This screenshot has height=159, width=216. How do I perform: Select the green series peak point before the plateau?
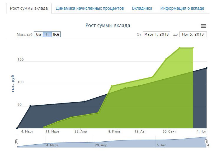tap(179, 48)
